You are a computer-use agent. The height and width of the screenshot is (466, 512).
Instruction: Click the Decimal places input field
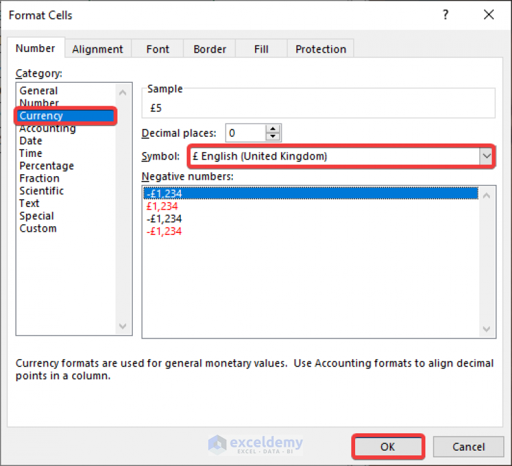click(x=246, y=133)
